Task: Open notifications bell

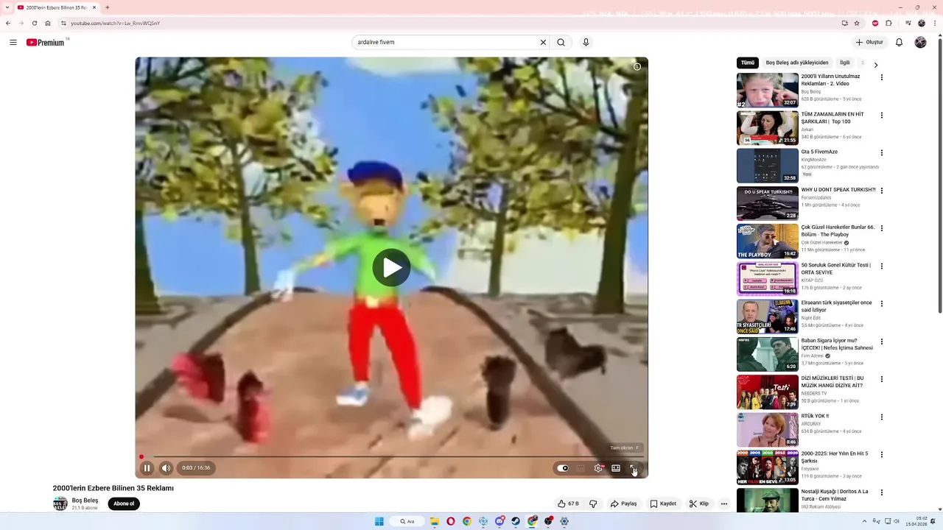Action: coord(899,43)
